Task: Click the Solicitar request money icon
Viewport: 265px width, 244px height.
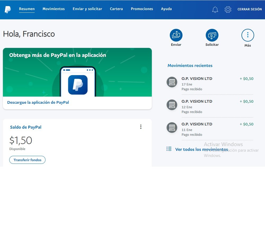Action: point(212,35)
